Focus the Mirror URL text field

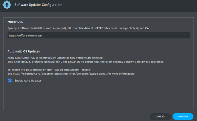(98, 36)
